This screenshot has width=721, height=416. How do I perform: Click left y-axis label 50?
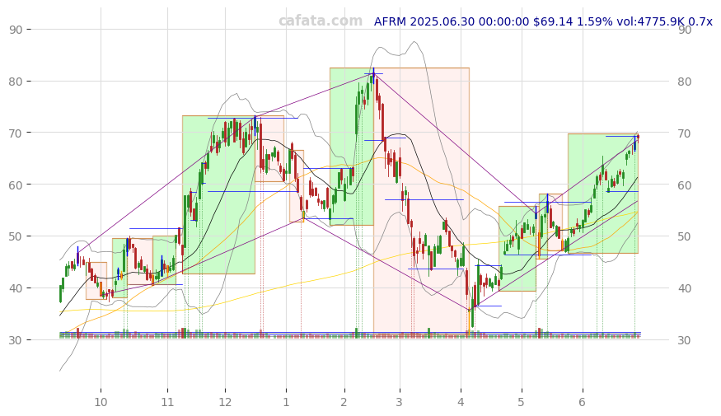[x=15, y=236]
